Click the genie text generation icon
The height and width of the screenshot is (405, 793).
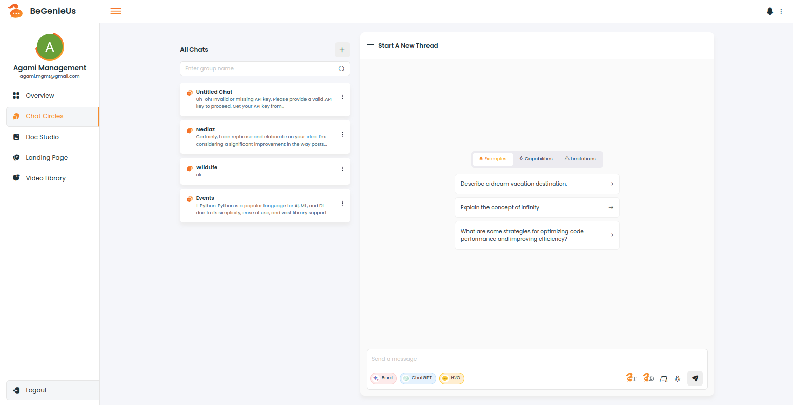(x=631, y=378)
